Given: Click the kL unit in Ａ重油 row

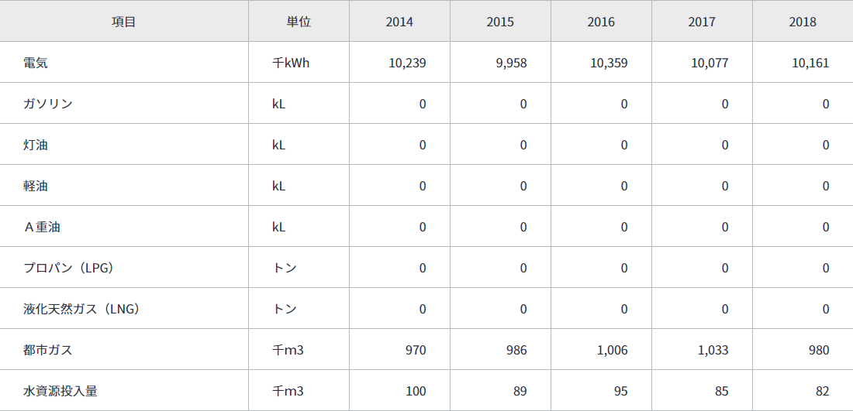Looking at the screenshot, I should coord(278,227).
